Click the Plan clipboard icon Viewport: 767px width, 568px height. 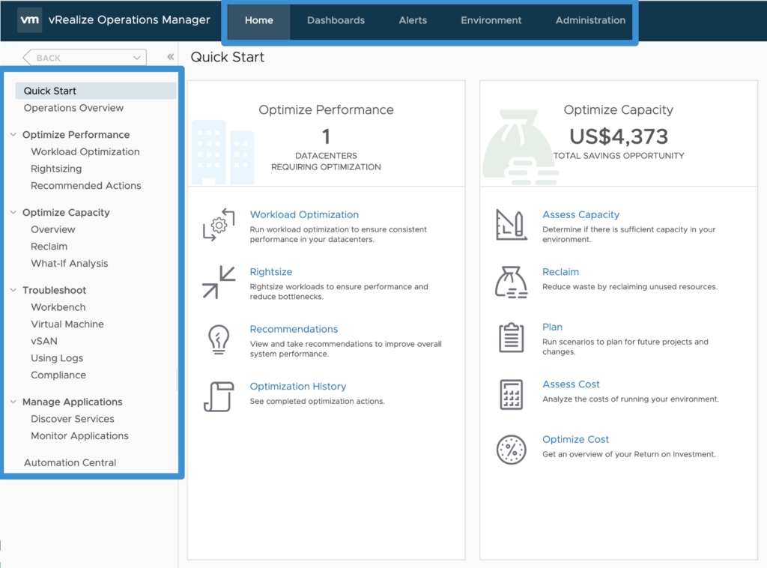point(512,337)
